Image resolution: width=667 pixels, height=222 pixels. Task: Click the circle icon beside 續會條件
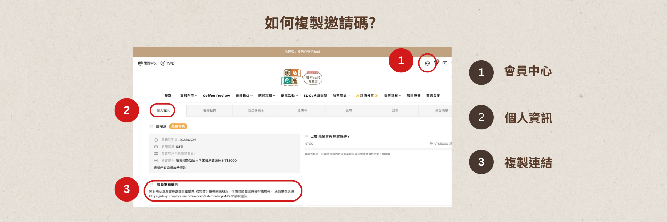coord(156,160)
